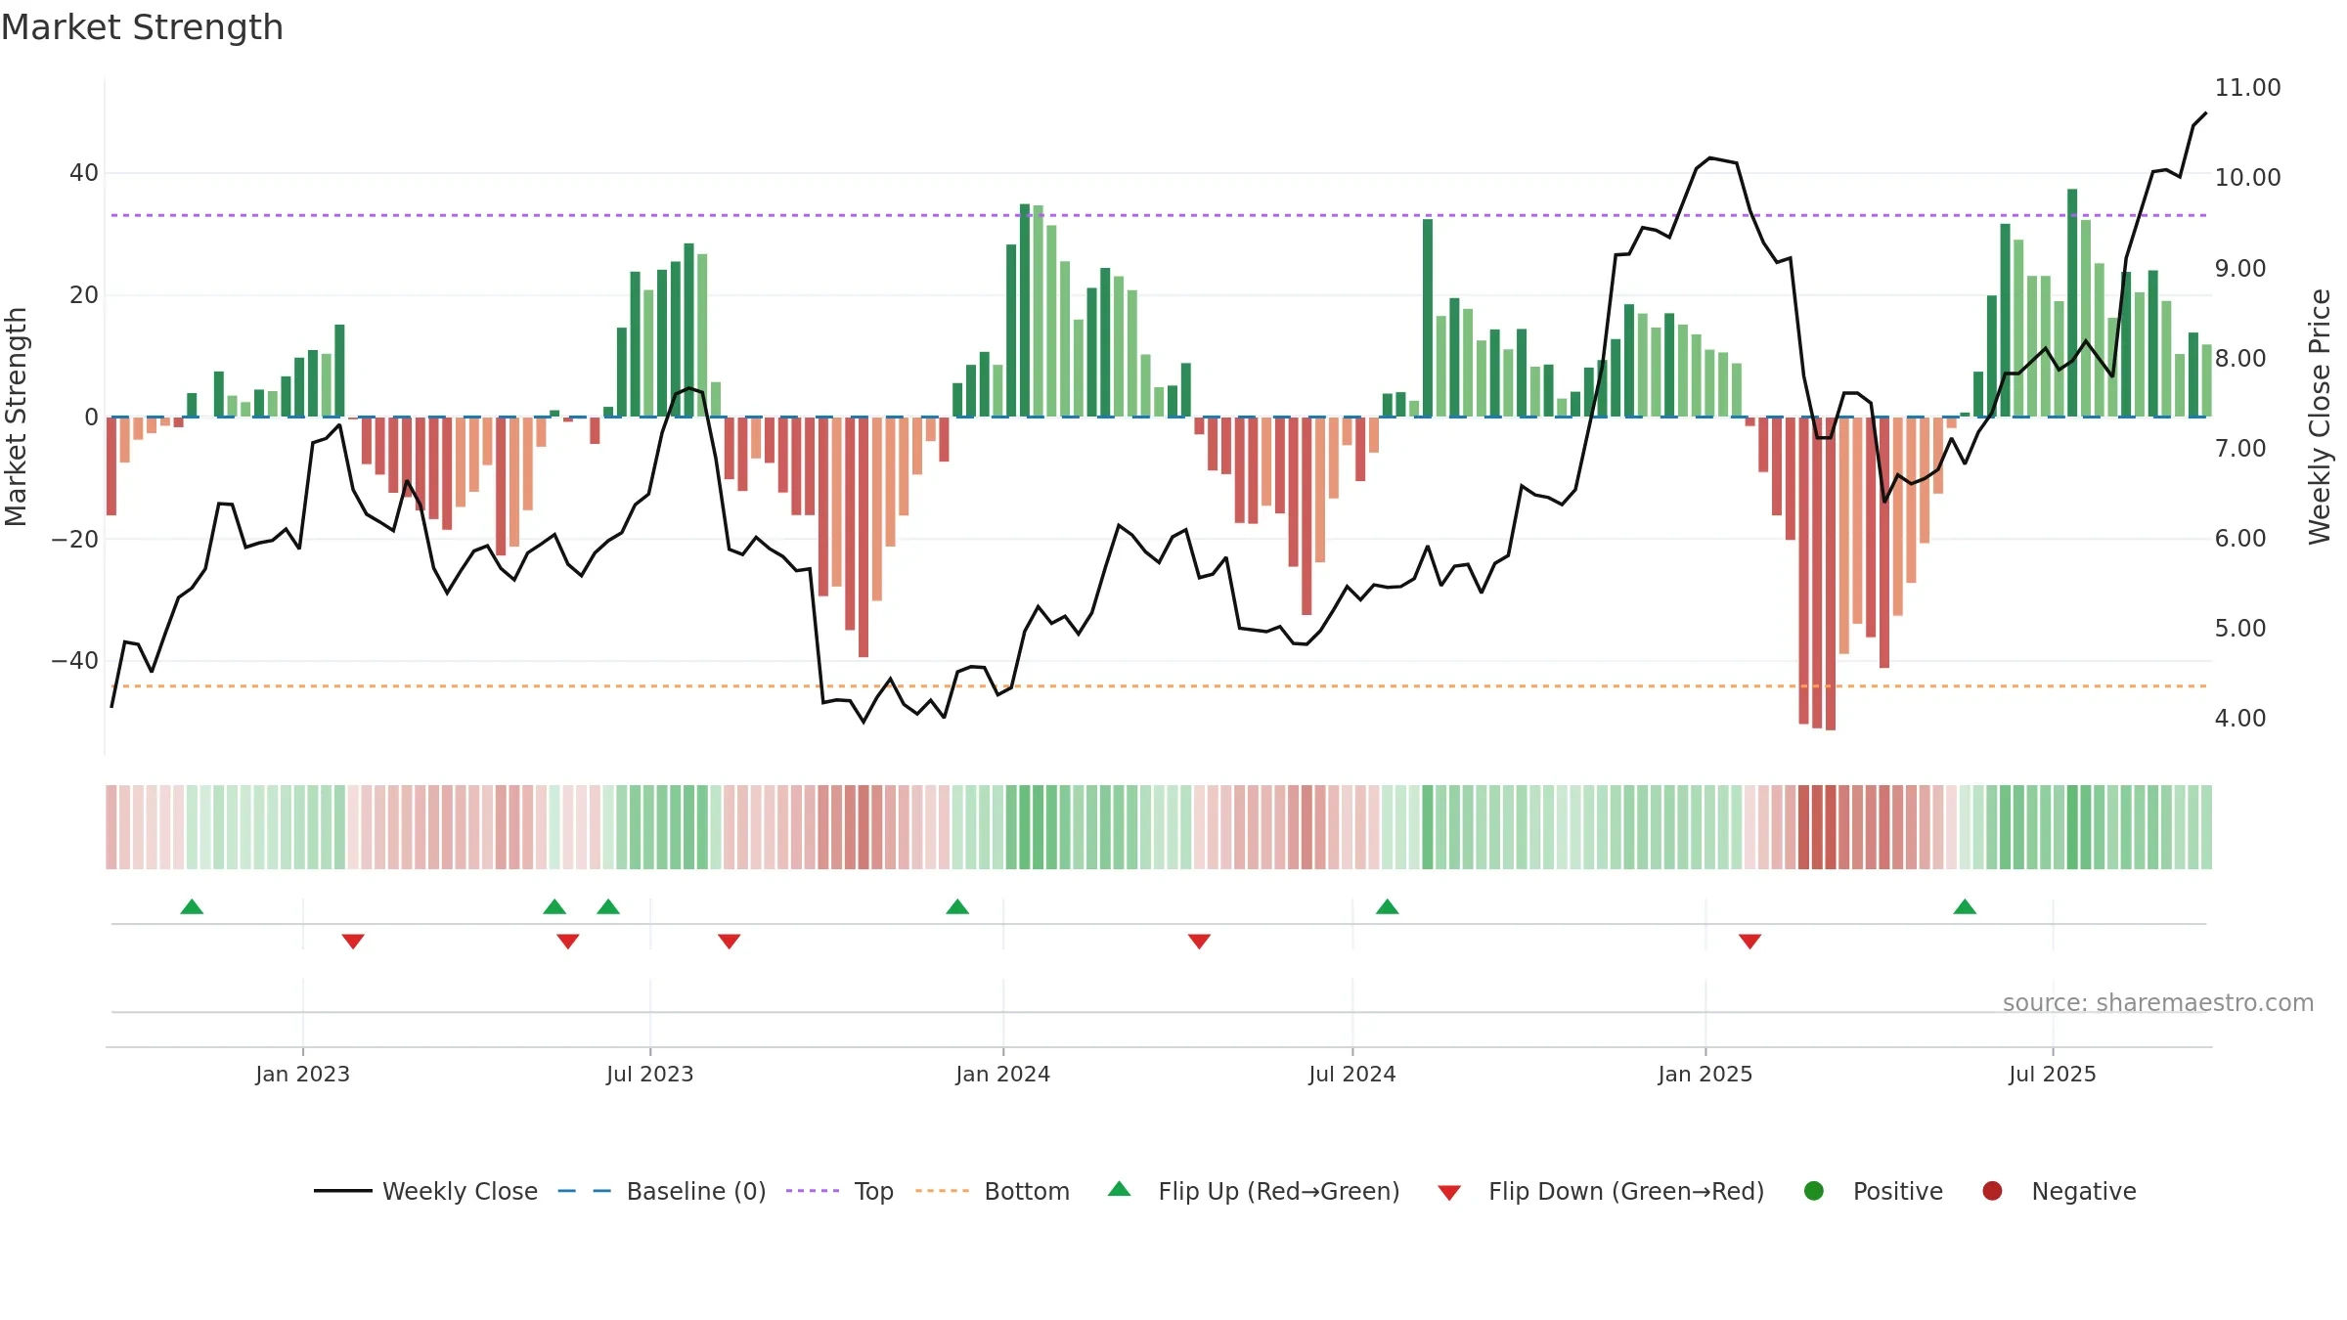Click the purple dotted Top legend line sample
The width and height of the screenshot is (2347, 1320).
click(x=813, y=1191)
